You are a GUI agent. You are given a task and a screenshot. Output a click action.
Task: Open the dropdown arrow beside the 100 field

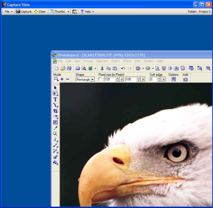[x=143, y=79]
